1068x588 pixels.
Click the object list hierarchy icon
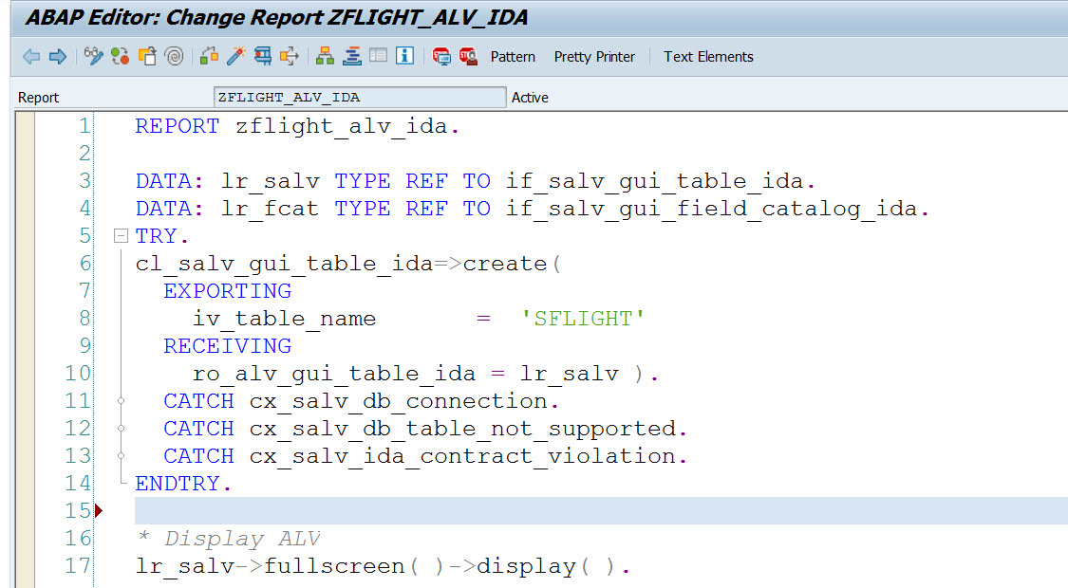[x=326, y=56]
